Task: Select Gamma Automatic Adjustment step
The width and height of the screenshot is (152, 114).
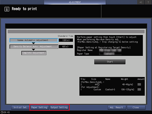Action: click(x=34, y=40)
